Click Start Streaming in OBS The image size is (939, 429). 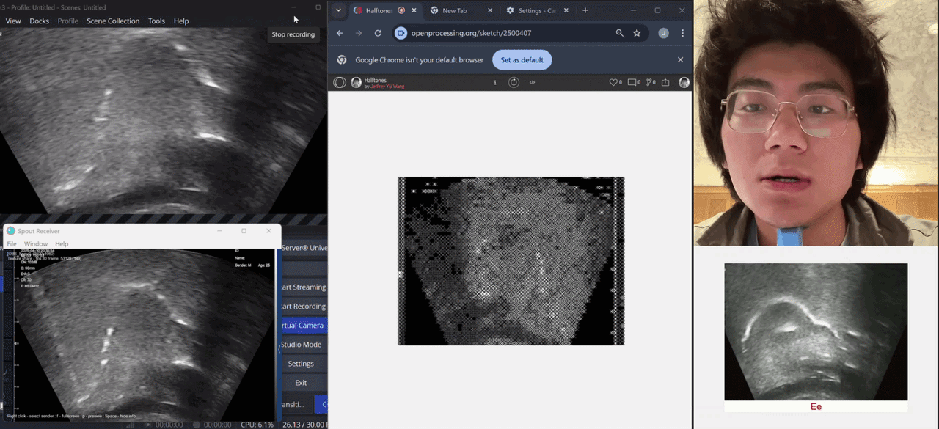[x=304, y=287]
